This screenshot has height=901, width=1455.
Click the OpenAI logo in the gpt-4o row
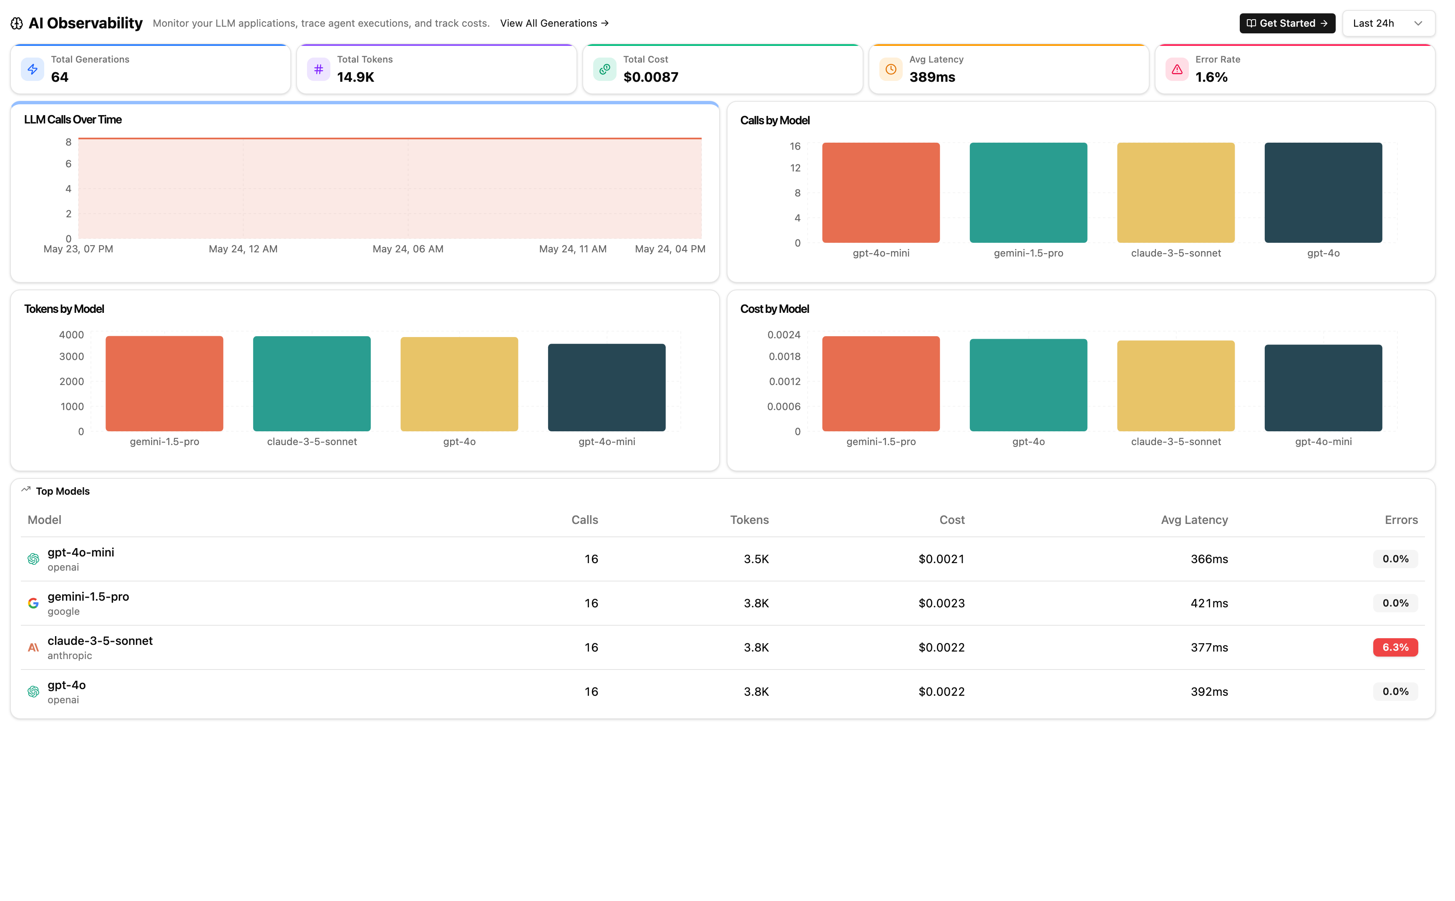33,691
